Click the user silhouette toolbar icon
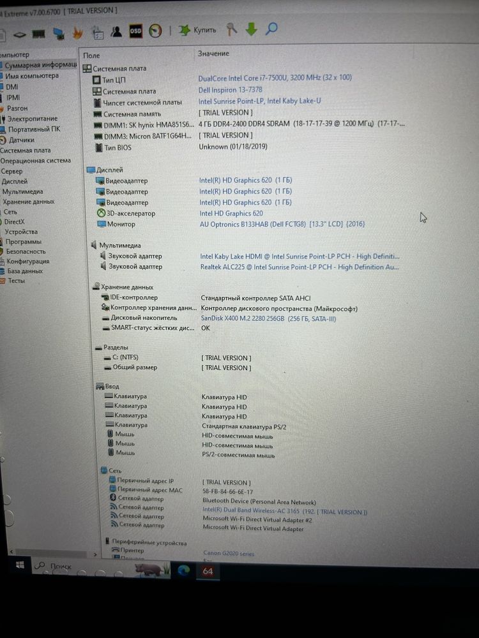The width and height of the screenshot is (479, 638). [x=116, y=32]
